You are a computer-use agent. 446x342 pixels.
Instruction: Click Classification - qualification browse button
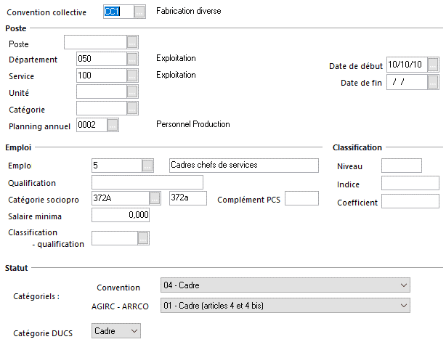click(143, 238)
